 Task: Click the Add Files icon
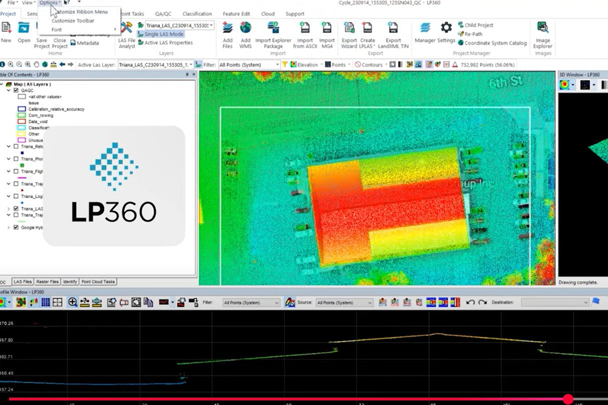pos(228,28)
